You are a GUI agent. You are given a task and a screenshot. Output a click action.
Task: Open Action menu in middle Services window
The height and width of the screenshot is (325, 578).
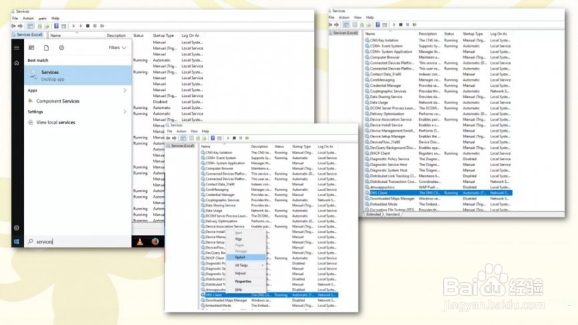click(182, 131)
